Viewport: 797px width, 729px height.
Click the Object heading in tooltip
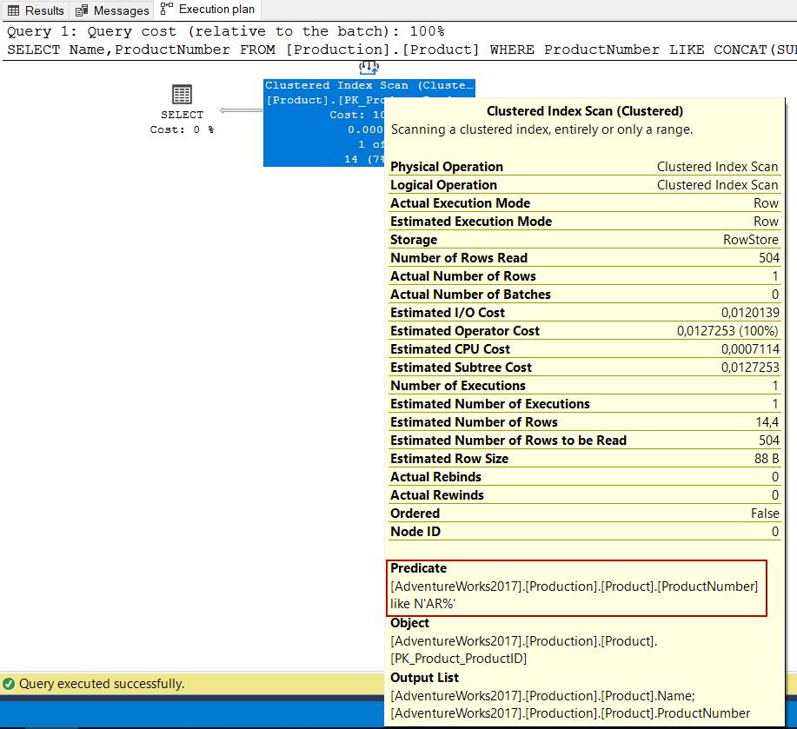[x=409, y=623]
